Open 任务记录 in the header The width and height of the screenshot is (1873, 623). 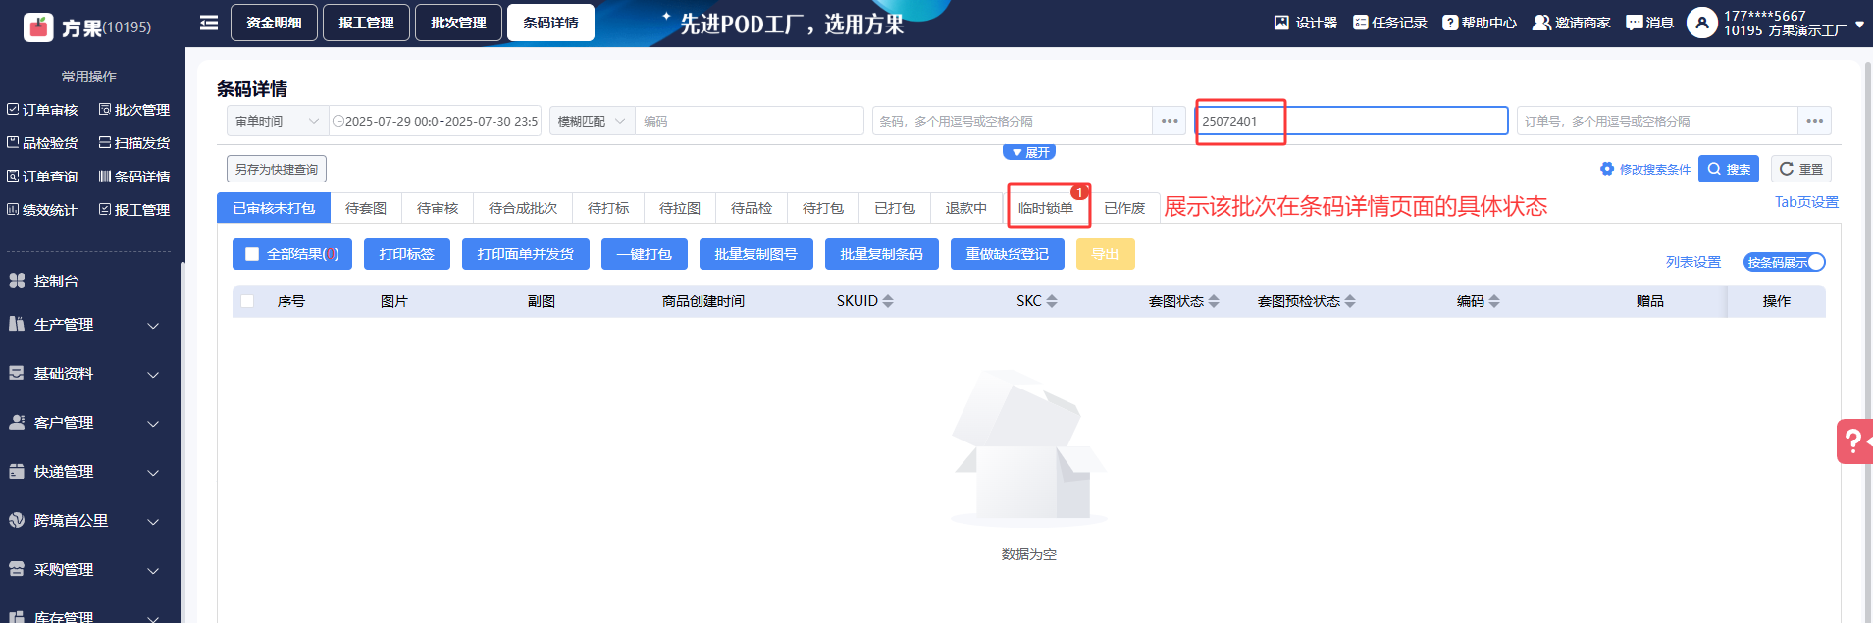point(1389,23)
